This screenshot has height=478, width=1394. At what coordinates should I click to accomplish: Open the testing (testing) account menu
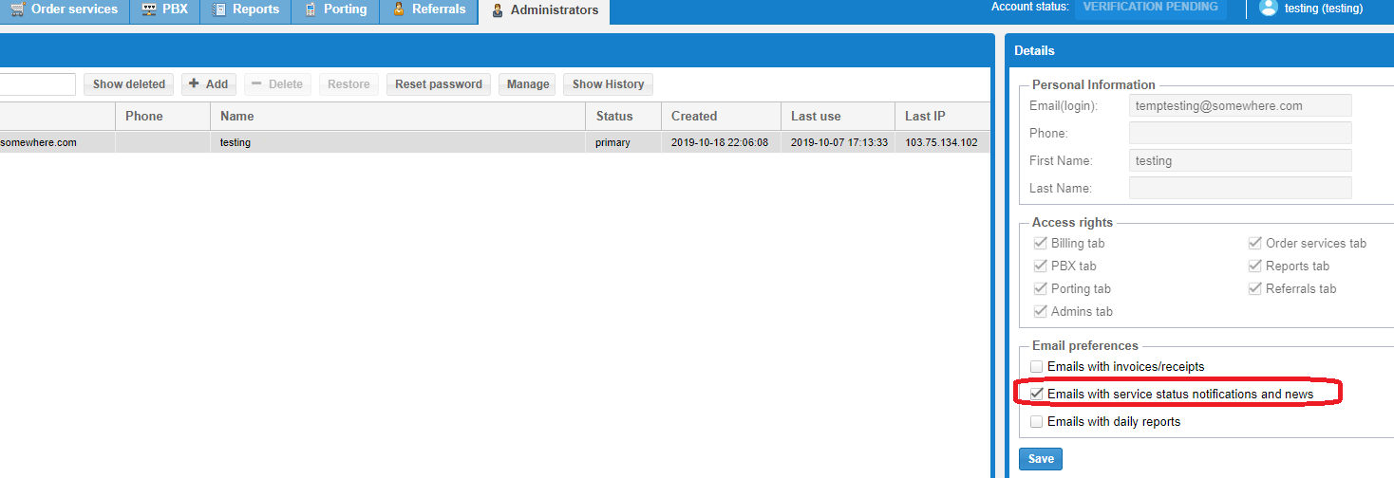pyautogui.click(x=1323, y=9)
